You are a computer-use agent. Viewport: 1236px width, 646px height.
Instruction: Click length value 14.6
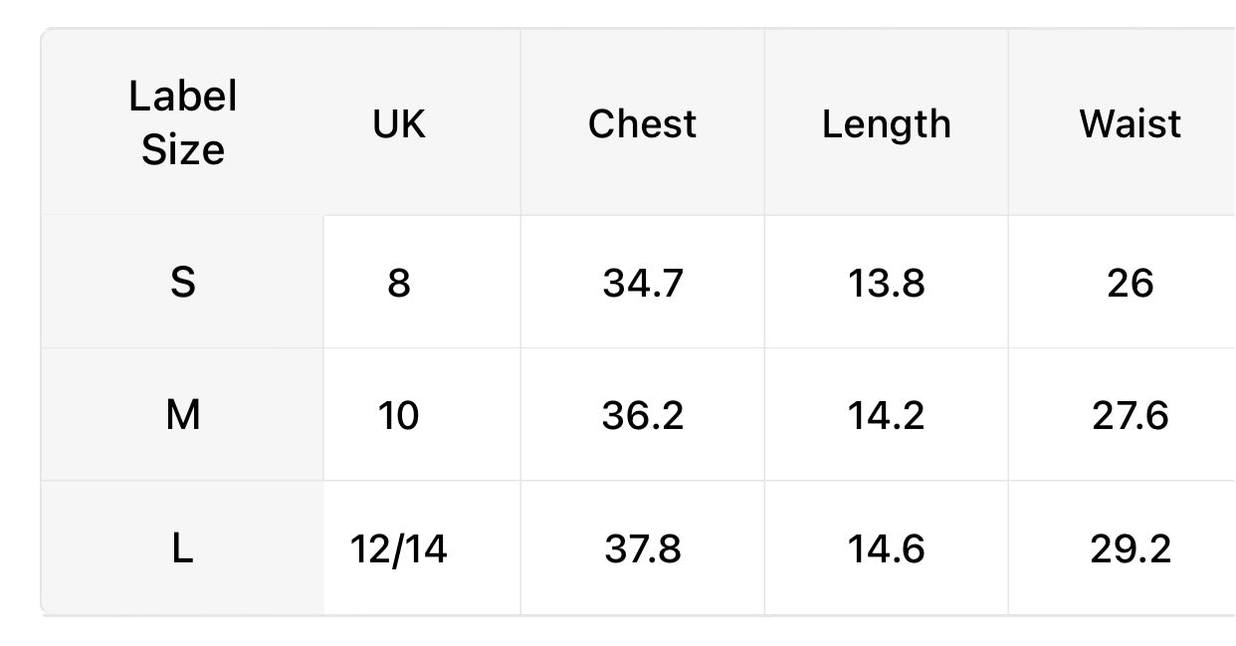pos(886,548)
